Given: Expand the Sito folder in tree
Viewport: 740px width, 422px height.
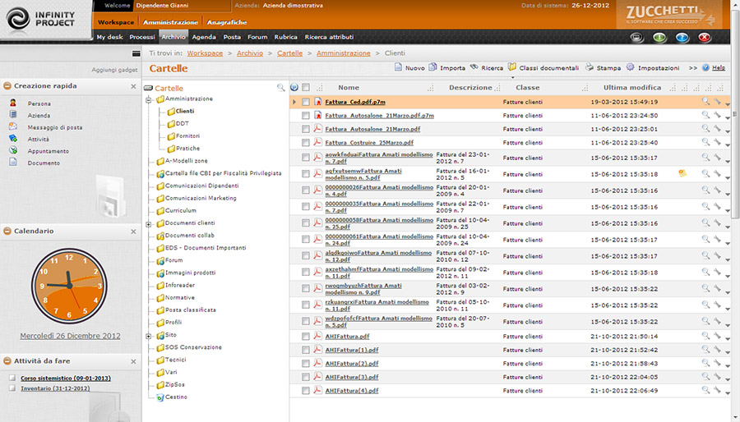Looking at the screenshot, I should tap(149, 335).
